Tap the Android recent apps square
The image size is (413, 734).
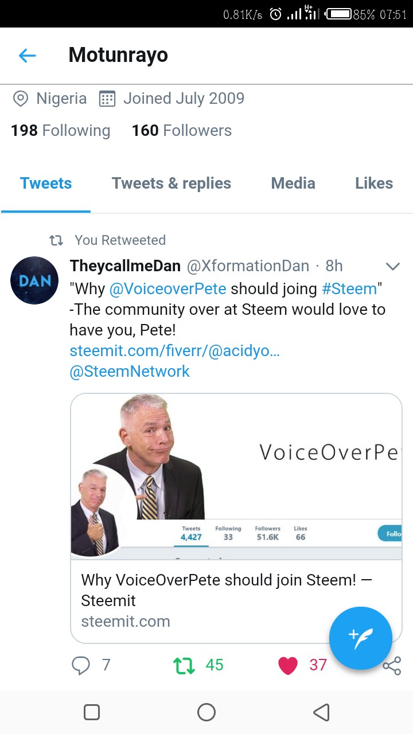[x=92, y=712]
